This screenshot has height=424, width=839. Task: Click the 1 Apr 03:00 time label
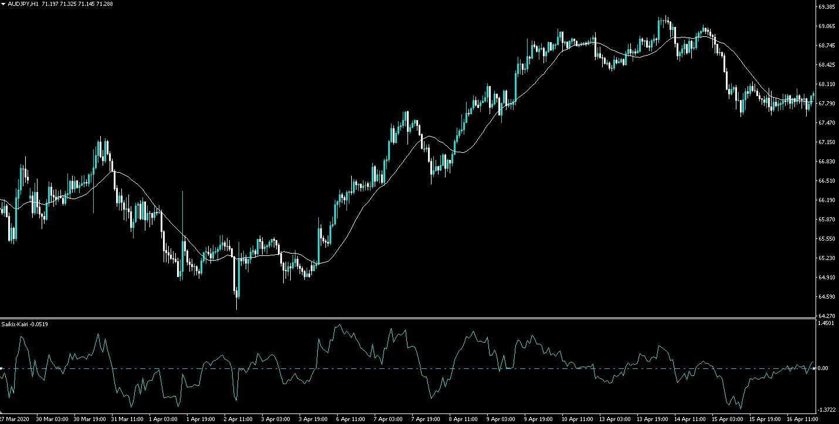(164, 419)
